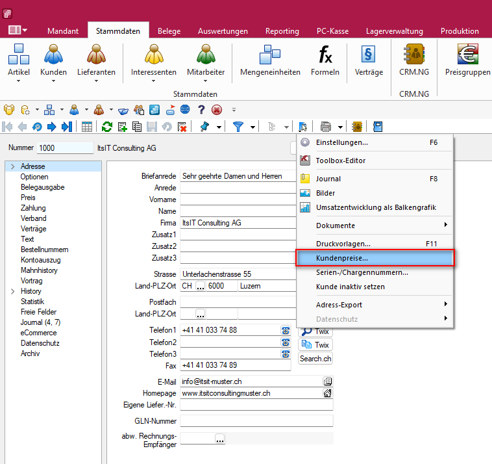492x464 pixels.
Task: Click the blue question mark help icon
Action: pyautogui.click(x=201, y=110)
